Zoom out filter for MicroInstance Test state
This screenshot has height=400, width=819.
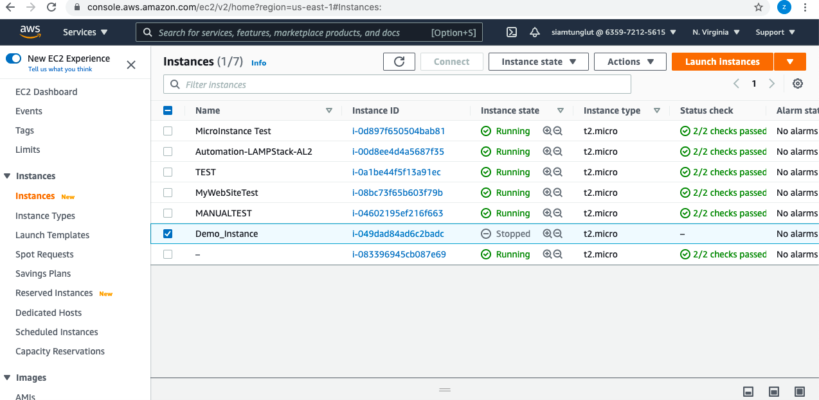click(558, 131)
